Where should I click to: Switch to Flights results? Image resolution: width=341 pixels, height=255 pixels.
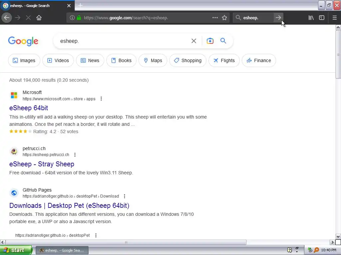click(224, 60)
